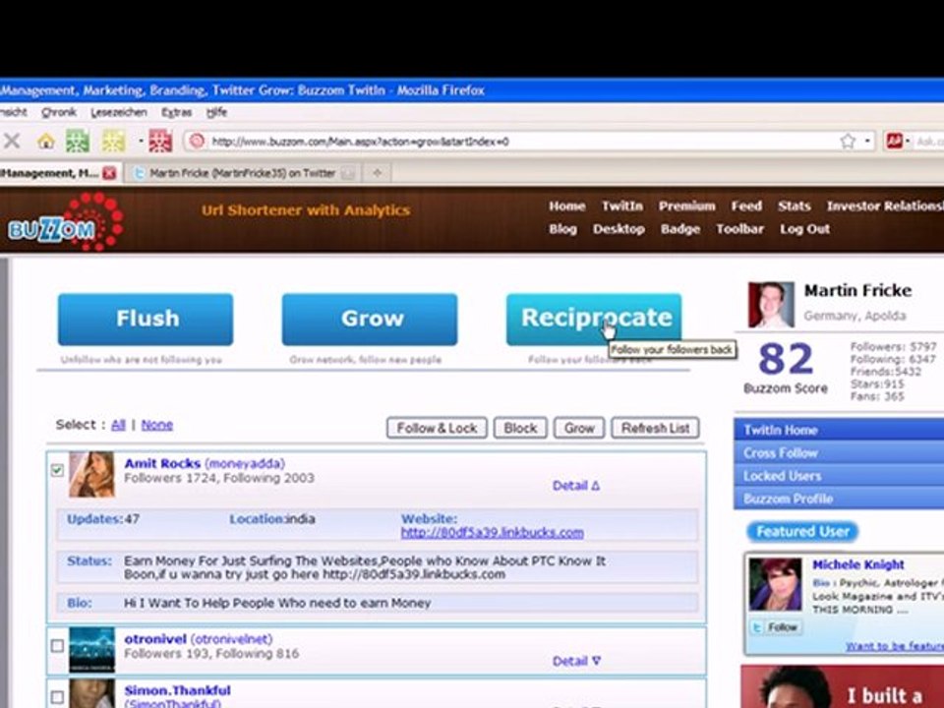Screen dimensions: 944x708
Task: Open the Desktop nav link
Action: (x=619, y=229)
